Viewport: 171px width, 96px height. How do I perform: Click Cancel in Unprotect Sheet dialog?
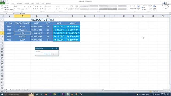coord(55,54)
